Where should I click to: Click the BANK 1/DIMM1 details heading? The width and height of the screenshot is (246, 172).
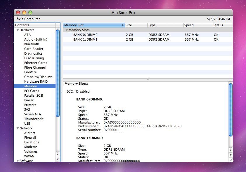[89, 138]
